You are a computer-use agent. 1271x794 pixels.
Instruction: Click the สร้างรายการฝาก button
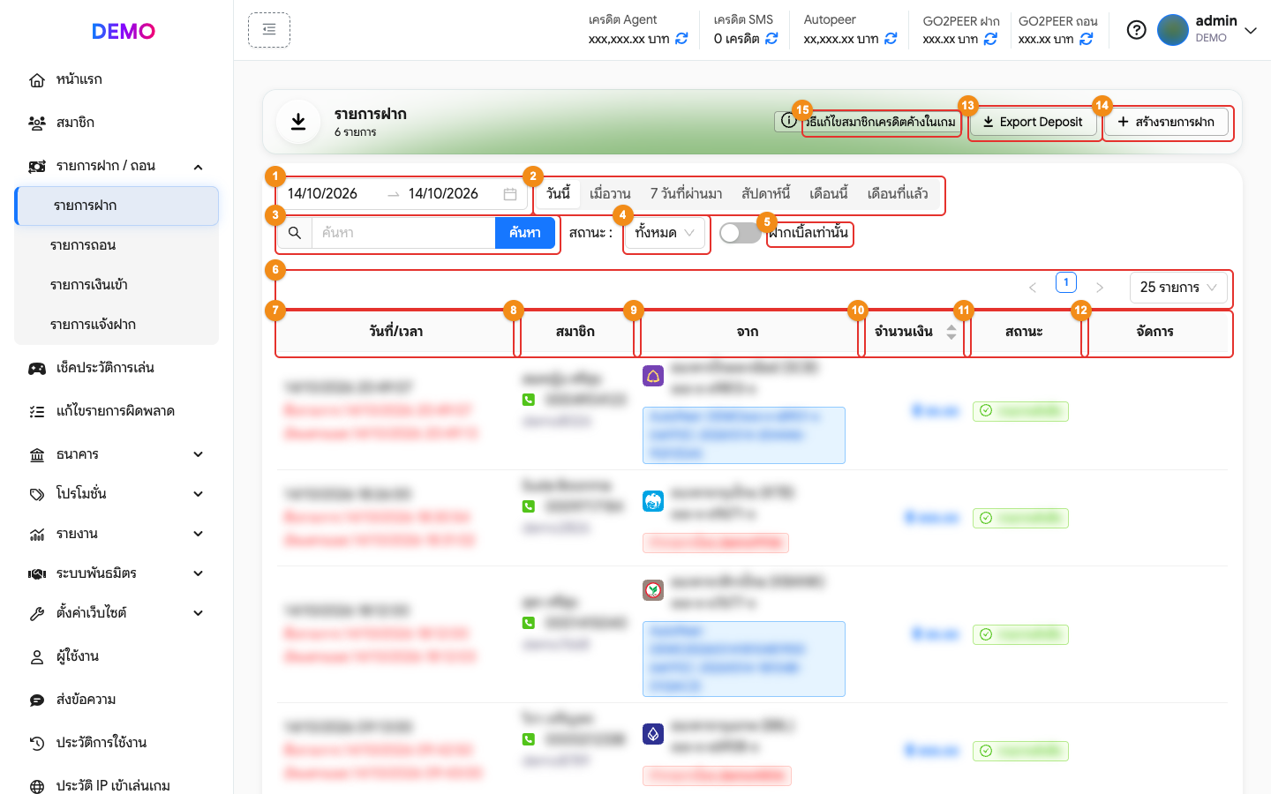1166,122
